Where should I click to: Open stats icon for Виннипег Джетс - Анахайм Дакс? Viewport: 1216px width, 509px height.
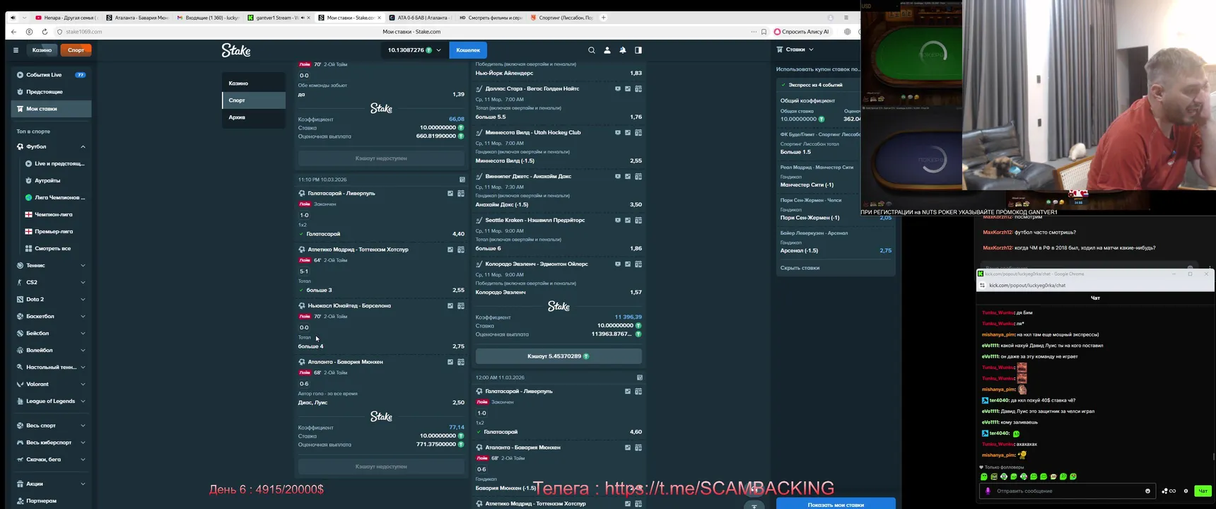tap(628, 177)
